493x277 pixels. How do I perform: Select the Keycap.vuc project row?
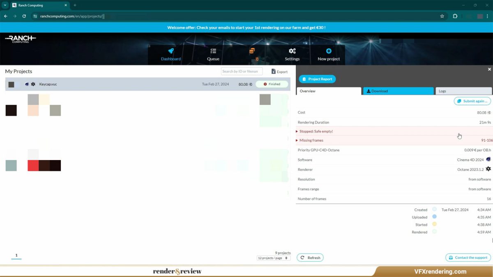[123, 84]
